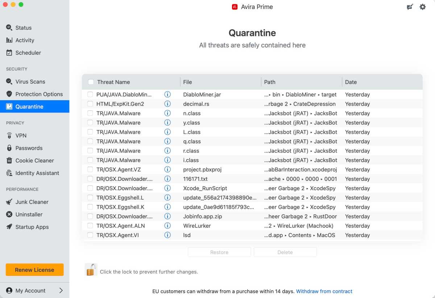435x298 pixels.
Task: Show info for 116171.txt threat row
Action: click(167, 179)
